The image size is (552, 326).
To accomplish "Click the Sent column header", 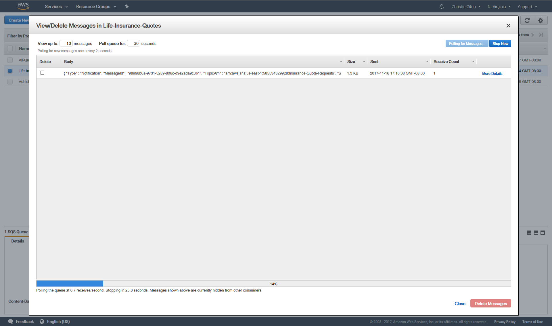I will coord(374,62).
